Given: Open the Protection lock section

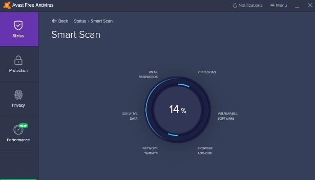Looking at the screenshot, I should click(x=19, y=64).
